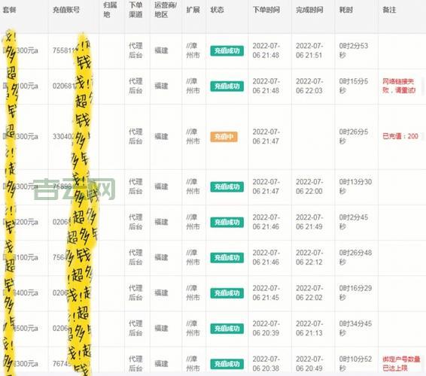
Task: Click the duration cell 0时16分29秒
Action: [355, 293]
